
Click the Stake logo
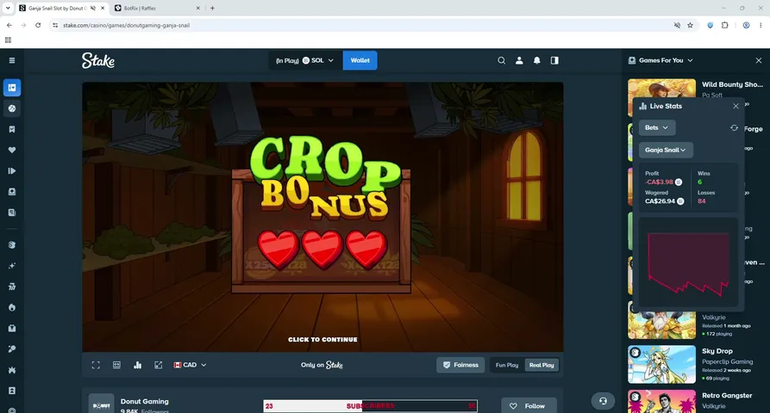coord(98,60)
